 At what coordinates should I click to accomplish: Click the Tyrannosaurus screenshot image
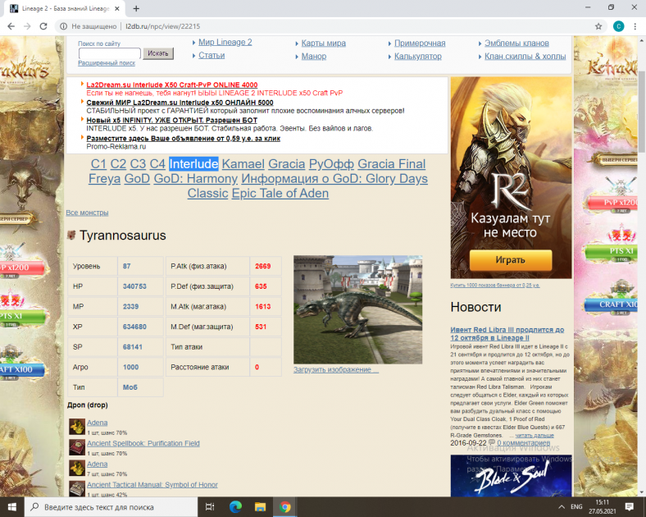point(357,309)
